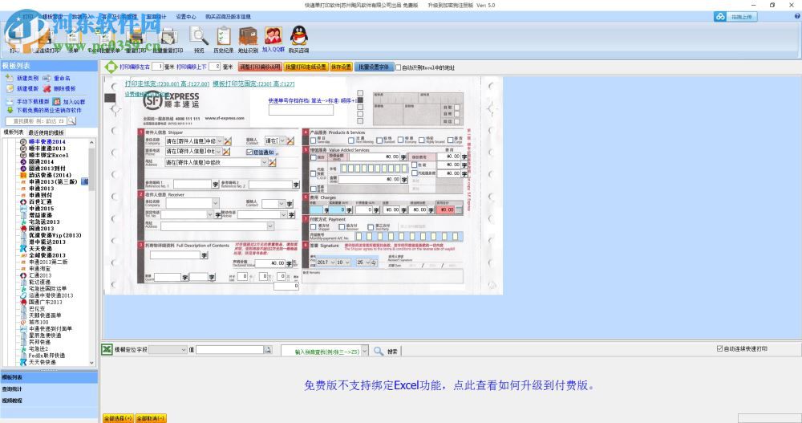
Task: Edit shipper contact field pencil icon
Action: coord(290,140)
